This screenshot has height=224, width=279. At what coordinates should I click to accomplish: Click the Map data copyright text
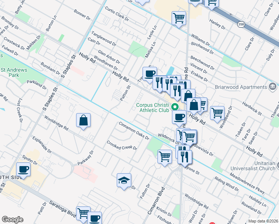(263, 221)
